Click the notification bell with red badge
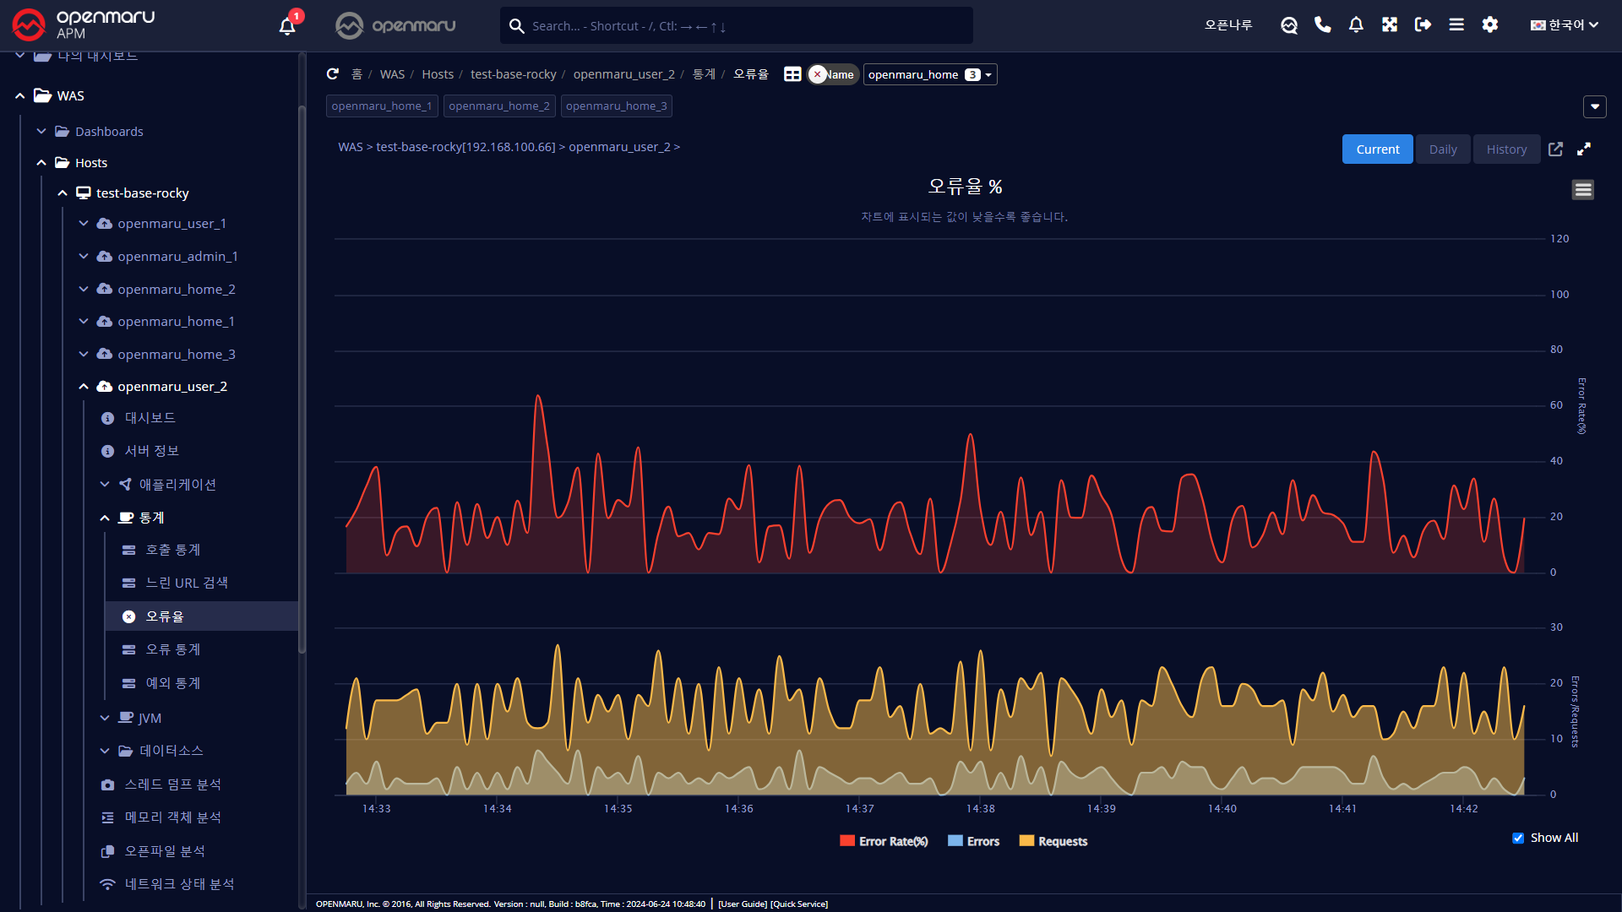 click(287, 25)
